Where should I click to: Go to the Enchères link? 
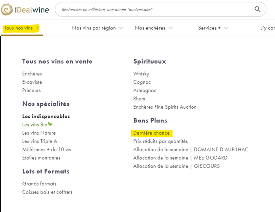(32, 74)
